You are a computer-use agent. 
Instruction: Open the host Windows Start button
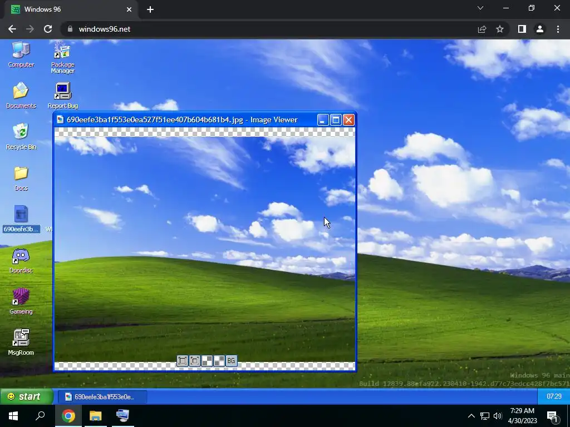point(13,416)
